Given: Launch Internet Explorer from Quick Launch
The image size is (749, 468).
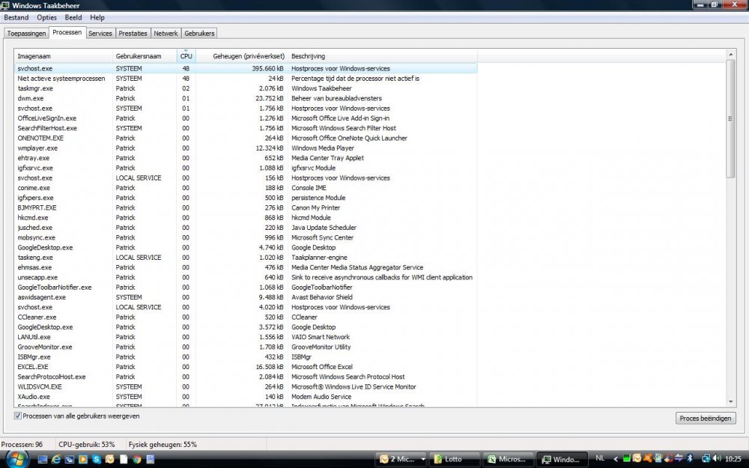Looking at the screenshot, I should tap(56, 459).
